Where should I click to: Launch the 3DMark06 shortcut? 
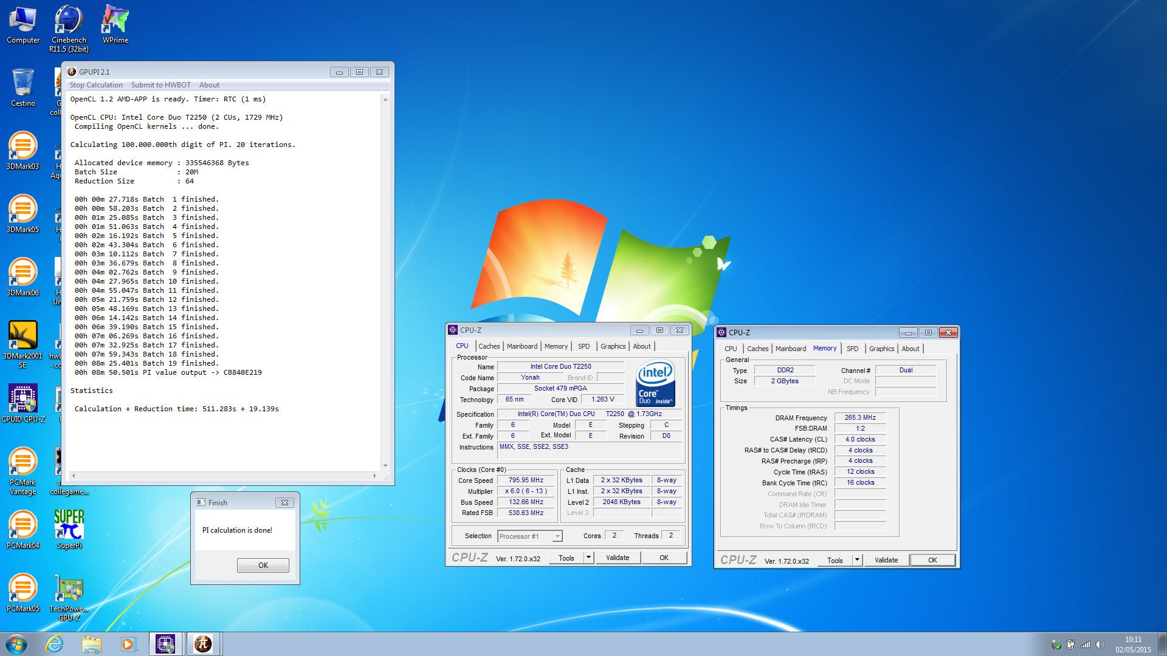[22, 278]
